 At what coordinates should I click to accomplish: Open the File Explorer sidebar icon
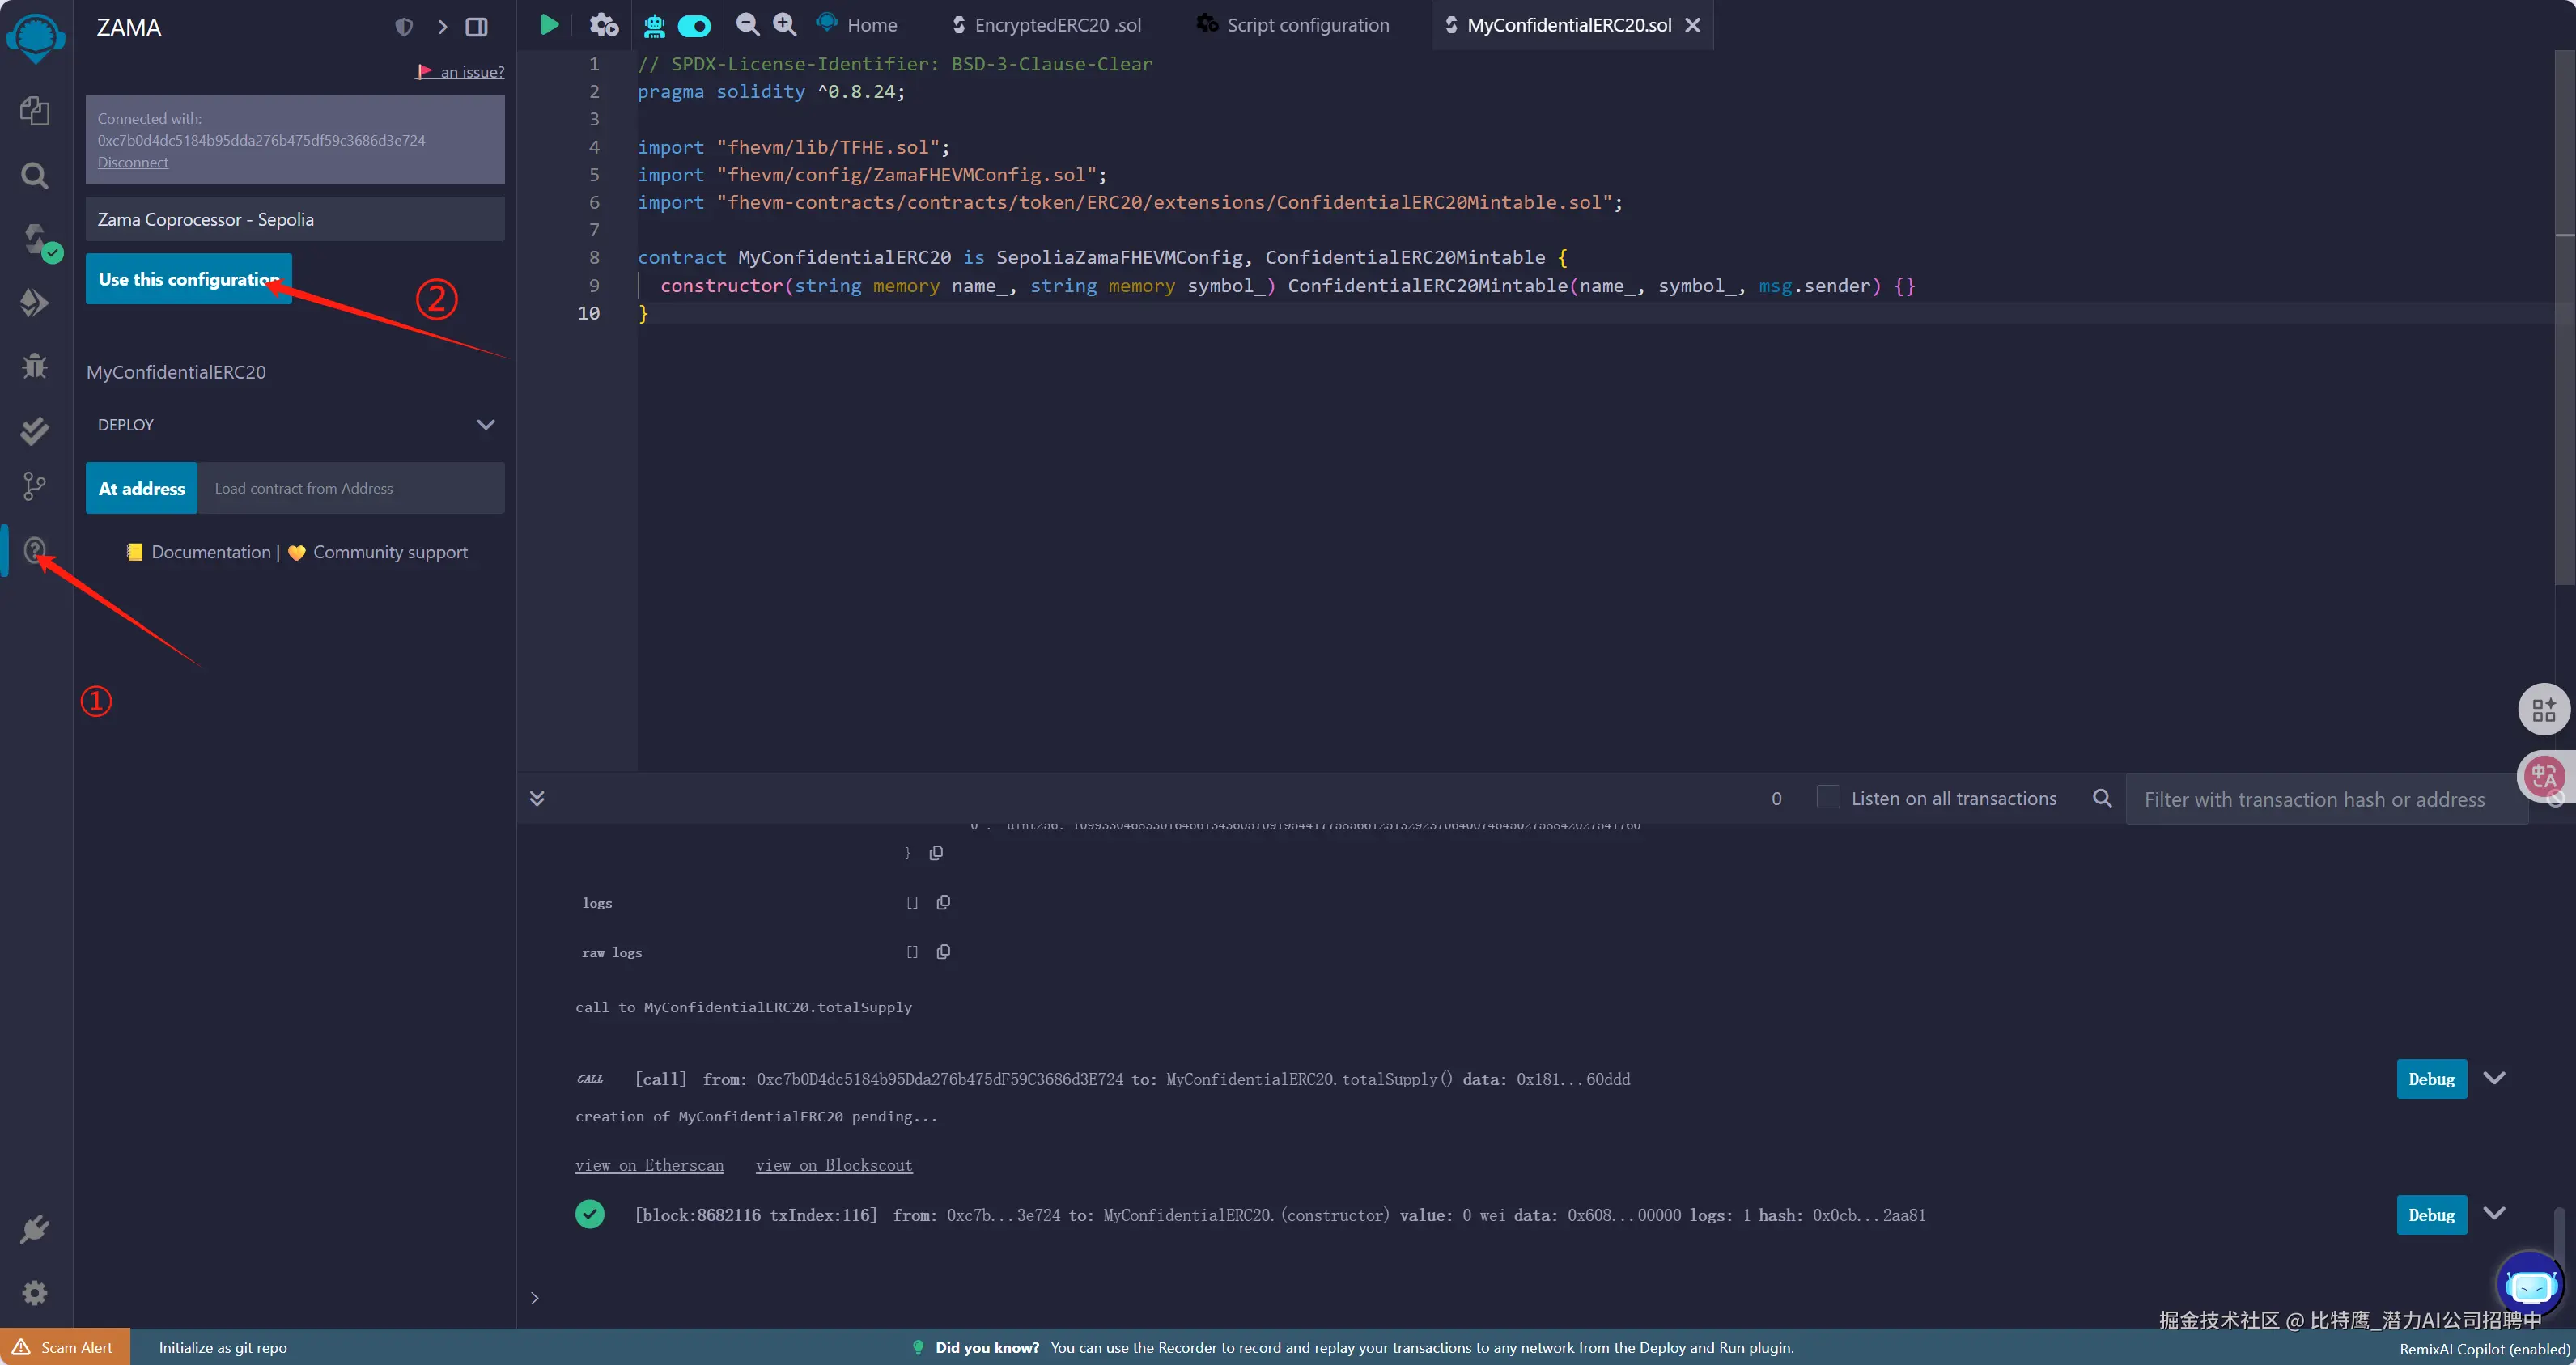click(x=35, y=110)
